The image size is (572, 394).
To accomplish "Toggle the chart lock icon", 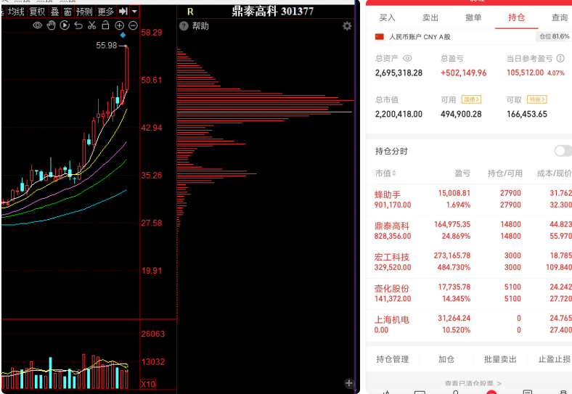I will (x=105, y=25).
